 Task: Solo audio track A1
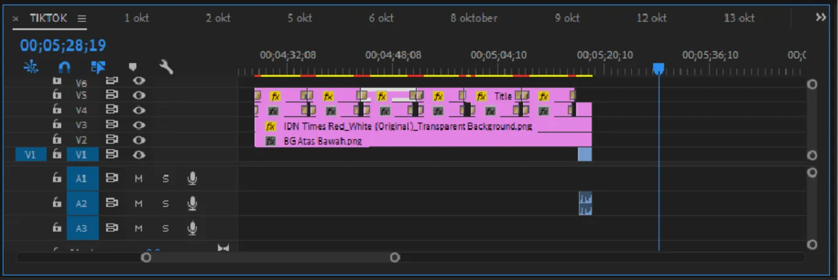coord(166,179)
